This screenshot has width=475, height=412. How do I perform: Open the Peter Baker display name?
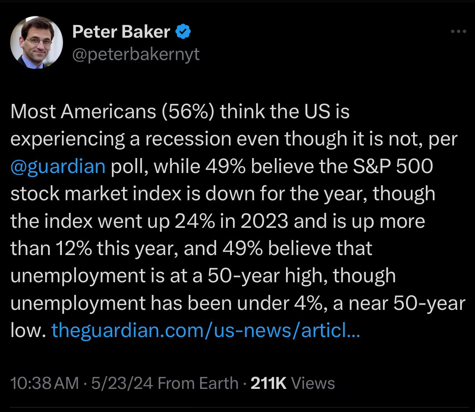coord(121,32)
